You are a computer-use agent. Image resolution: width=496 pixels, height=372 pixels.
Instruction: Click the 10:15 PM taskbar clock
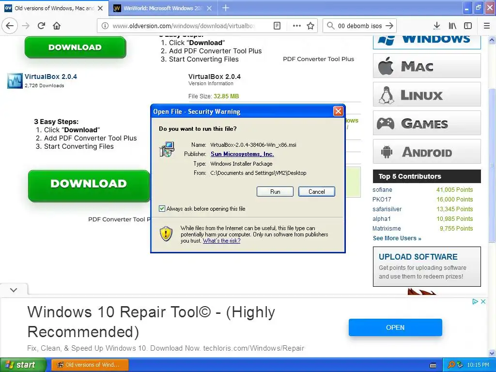pyautogui.click(x=478, y=365)
